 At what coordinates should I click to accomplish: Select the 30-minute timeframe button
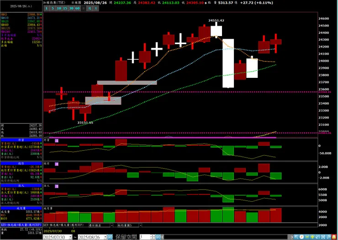click(71, 8)
